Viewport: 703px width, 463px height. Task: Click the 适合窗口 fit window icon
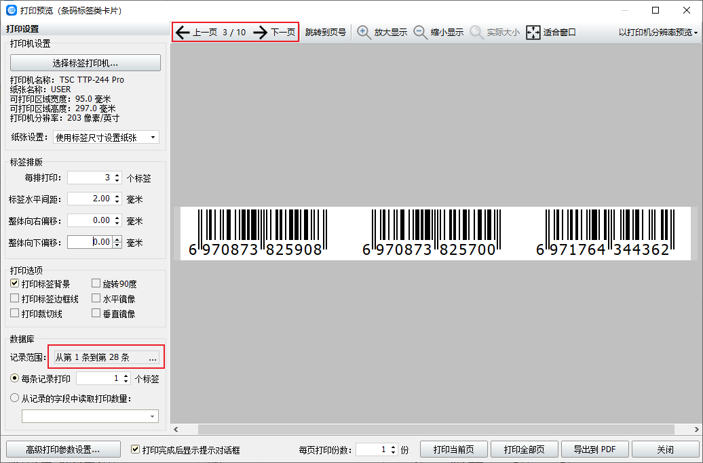point(533,33)
